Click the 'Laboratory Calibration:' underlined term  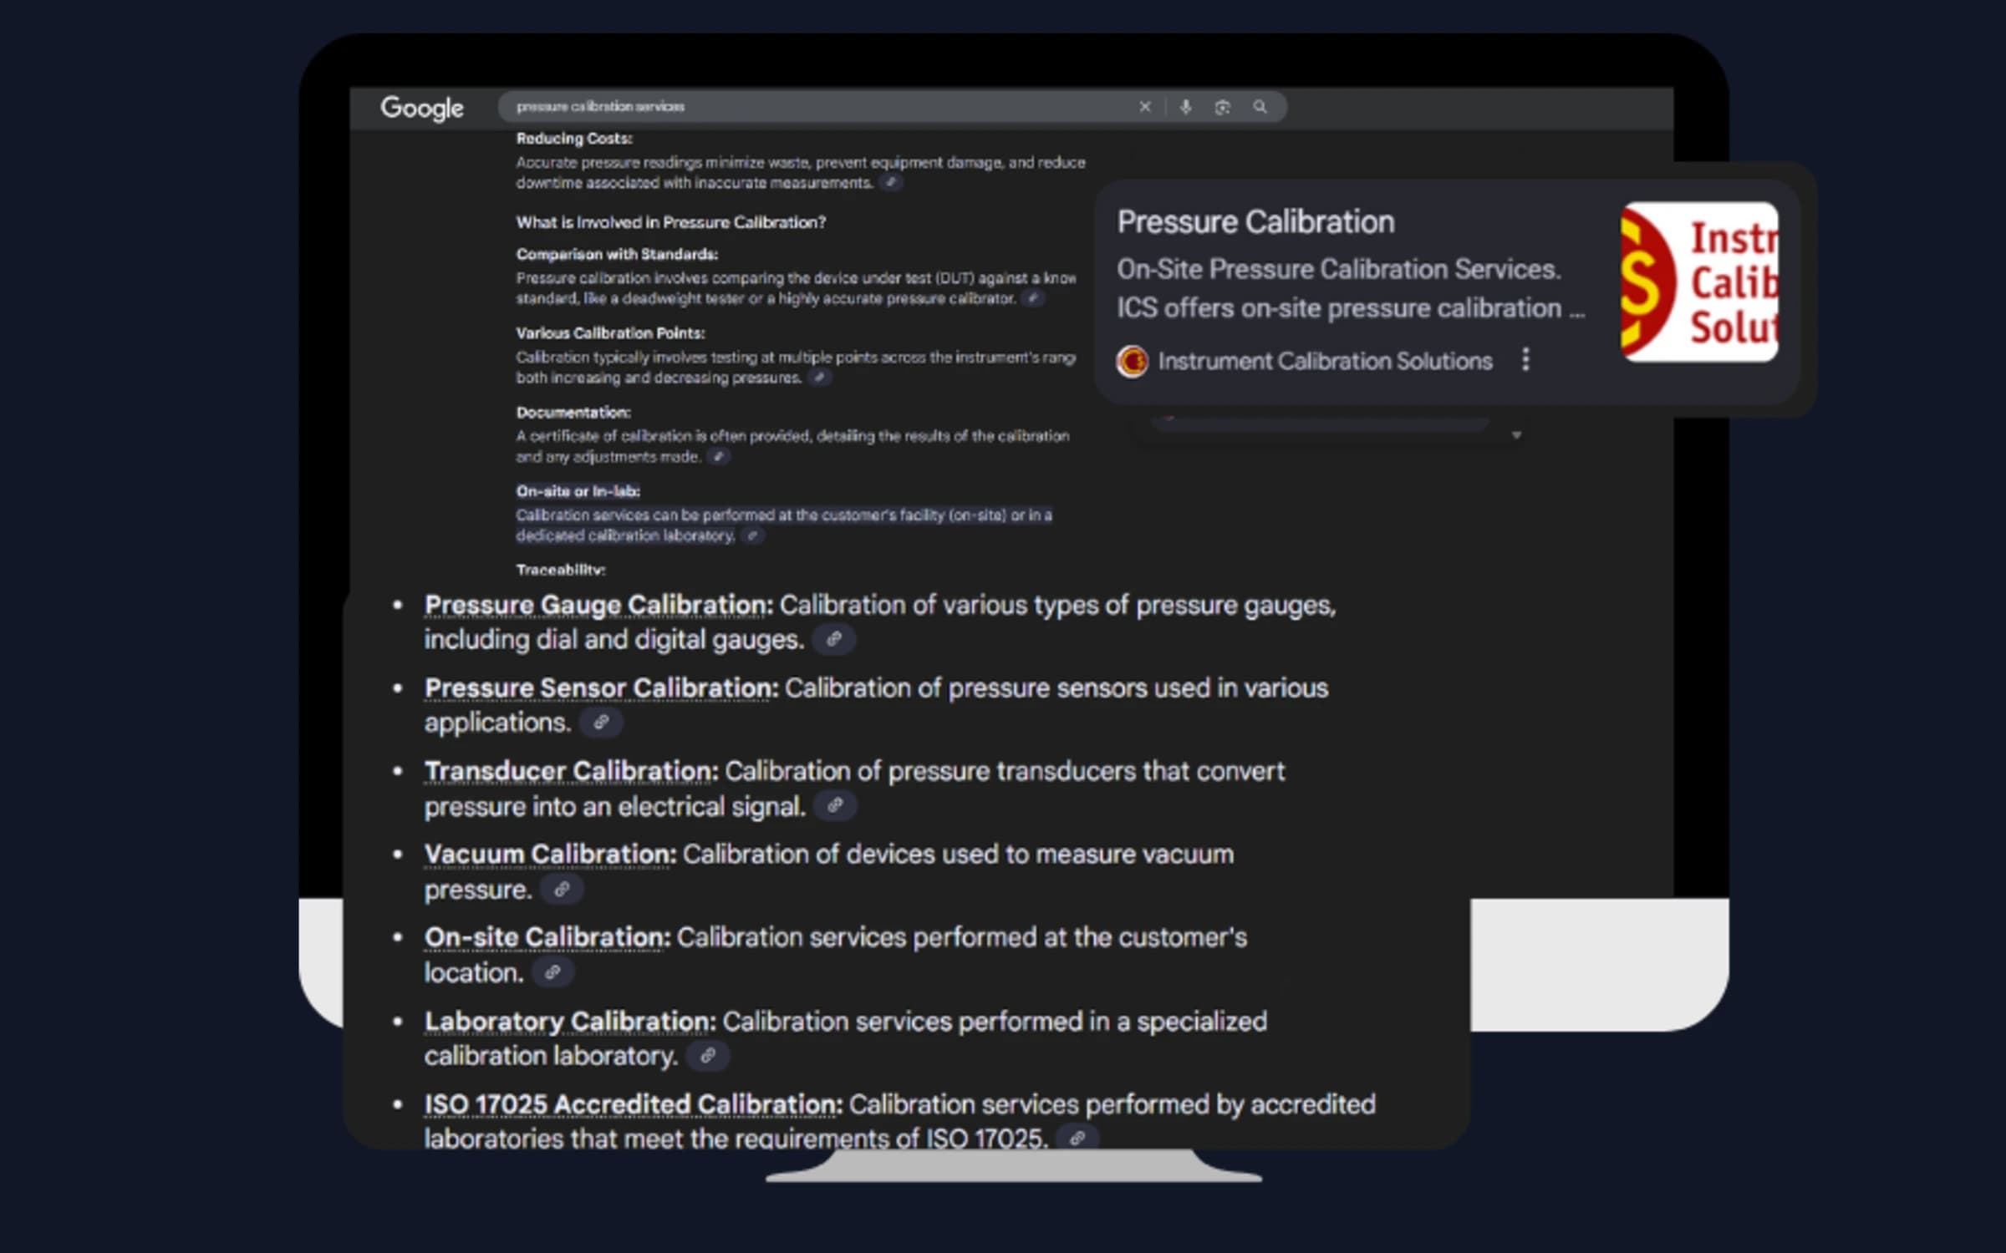pos(570,1022)
